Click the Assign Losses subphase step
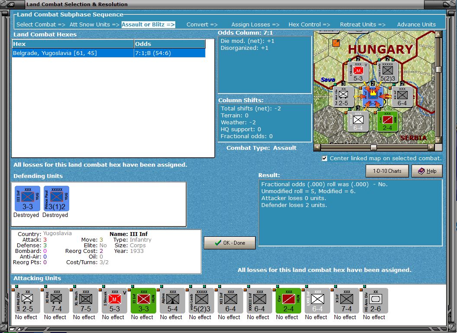This screenshot has width=457, height=333. 255,25
